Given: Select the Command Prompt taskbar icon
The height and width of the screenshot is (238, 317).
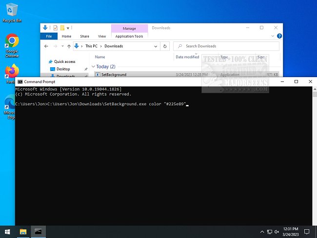Looking at the screenshot, I should (x=38, y=232).
